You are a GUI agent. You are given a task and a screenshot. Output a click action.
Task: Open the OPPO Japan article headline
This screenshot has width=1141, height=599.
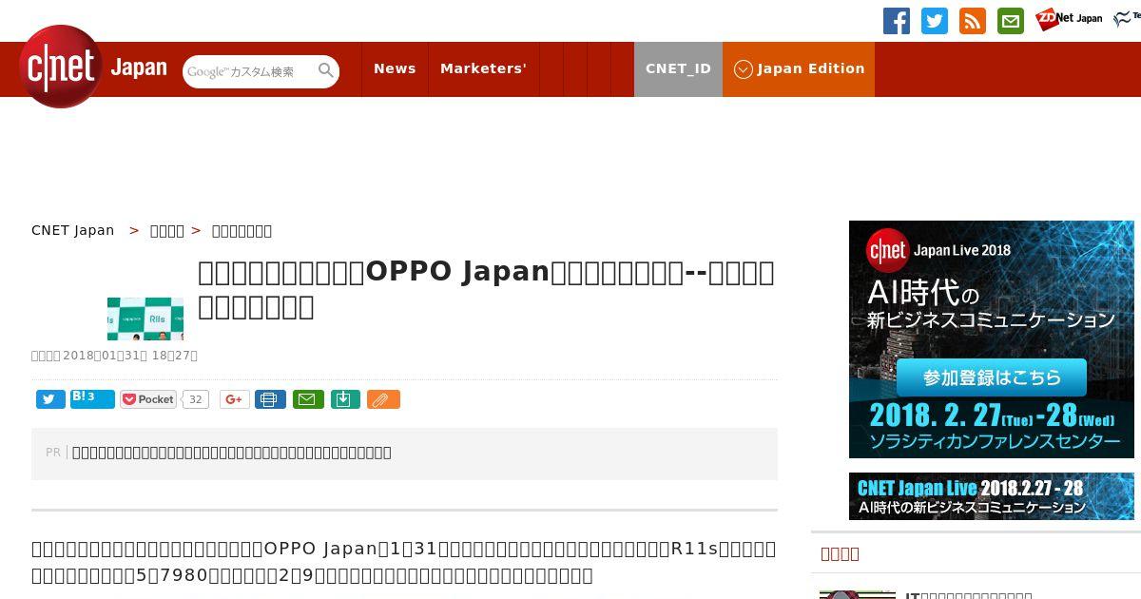click(486, 289)
